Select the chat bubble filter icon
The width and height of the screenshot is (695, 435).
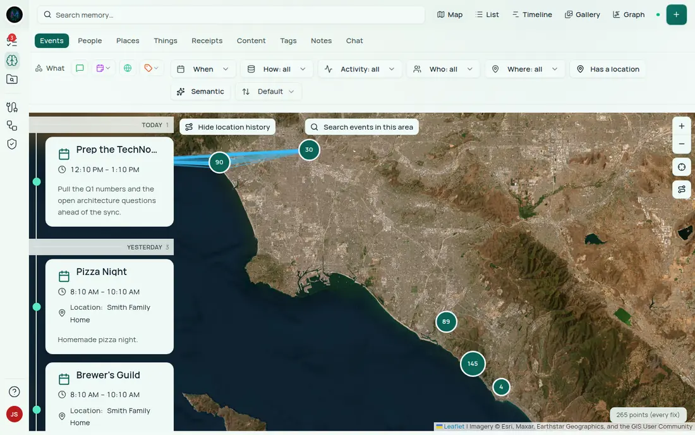pos(80,68)
